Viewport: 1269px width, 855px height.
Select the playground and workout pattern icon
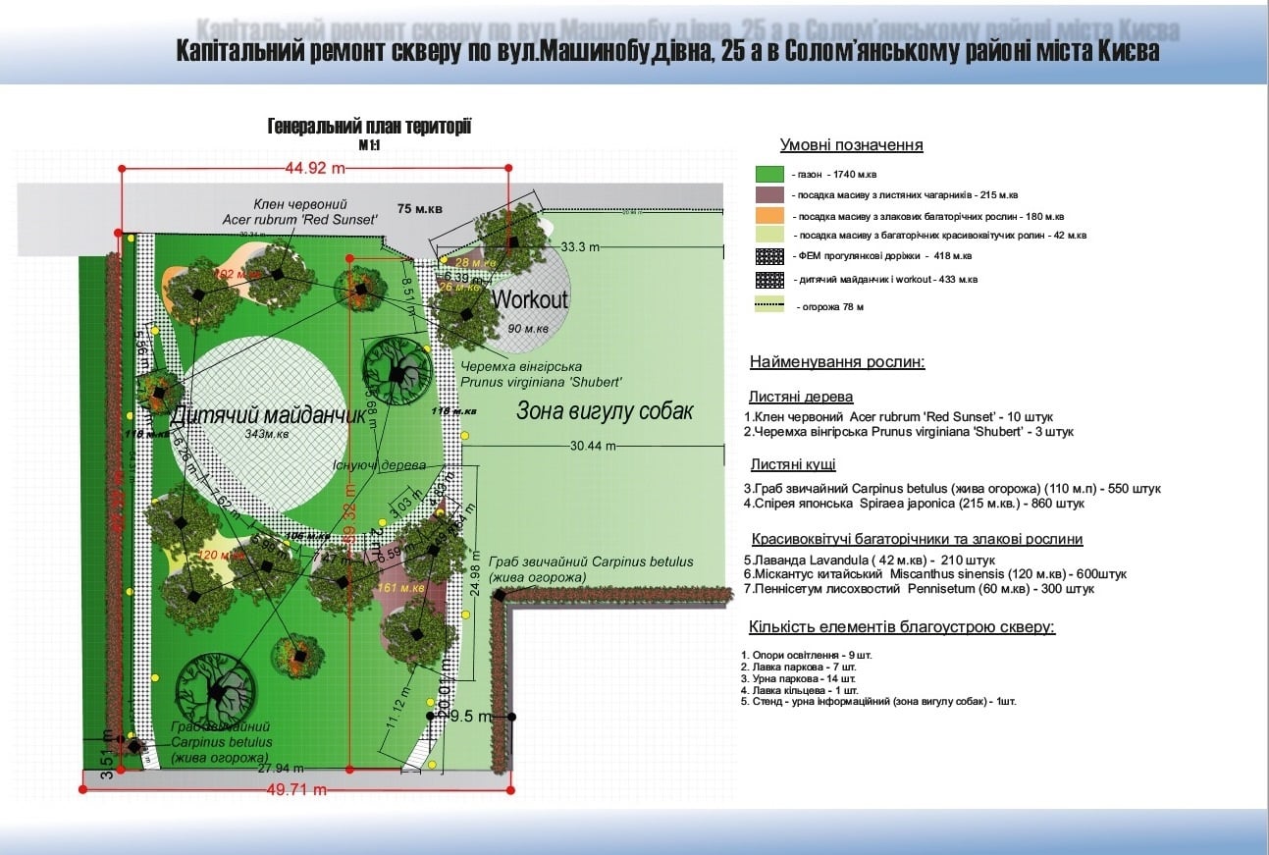(x=768, y=279)
